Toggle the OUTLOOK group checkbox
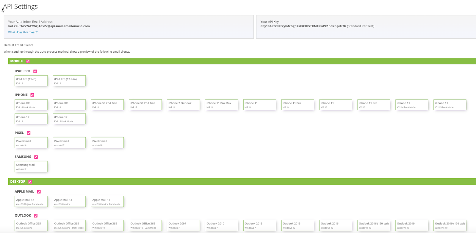This screenshot has width=476, height=233. pos(36,216)
